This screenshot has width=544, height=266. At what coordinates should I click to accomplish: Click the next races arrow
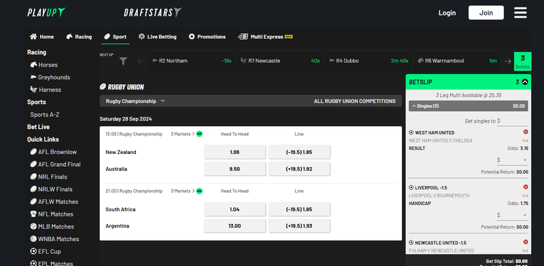point(508,61)
